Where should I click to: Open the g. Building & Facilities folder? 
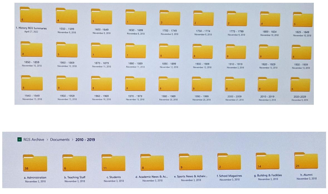[x=268, y=161]
